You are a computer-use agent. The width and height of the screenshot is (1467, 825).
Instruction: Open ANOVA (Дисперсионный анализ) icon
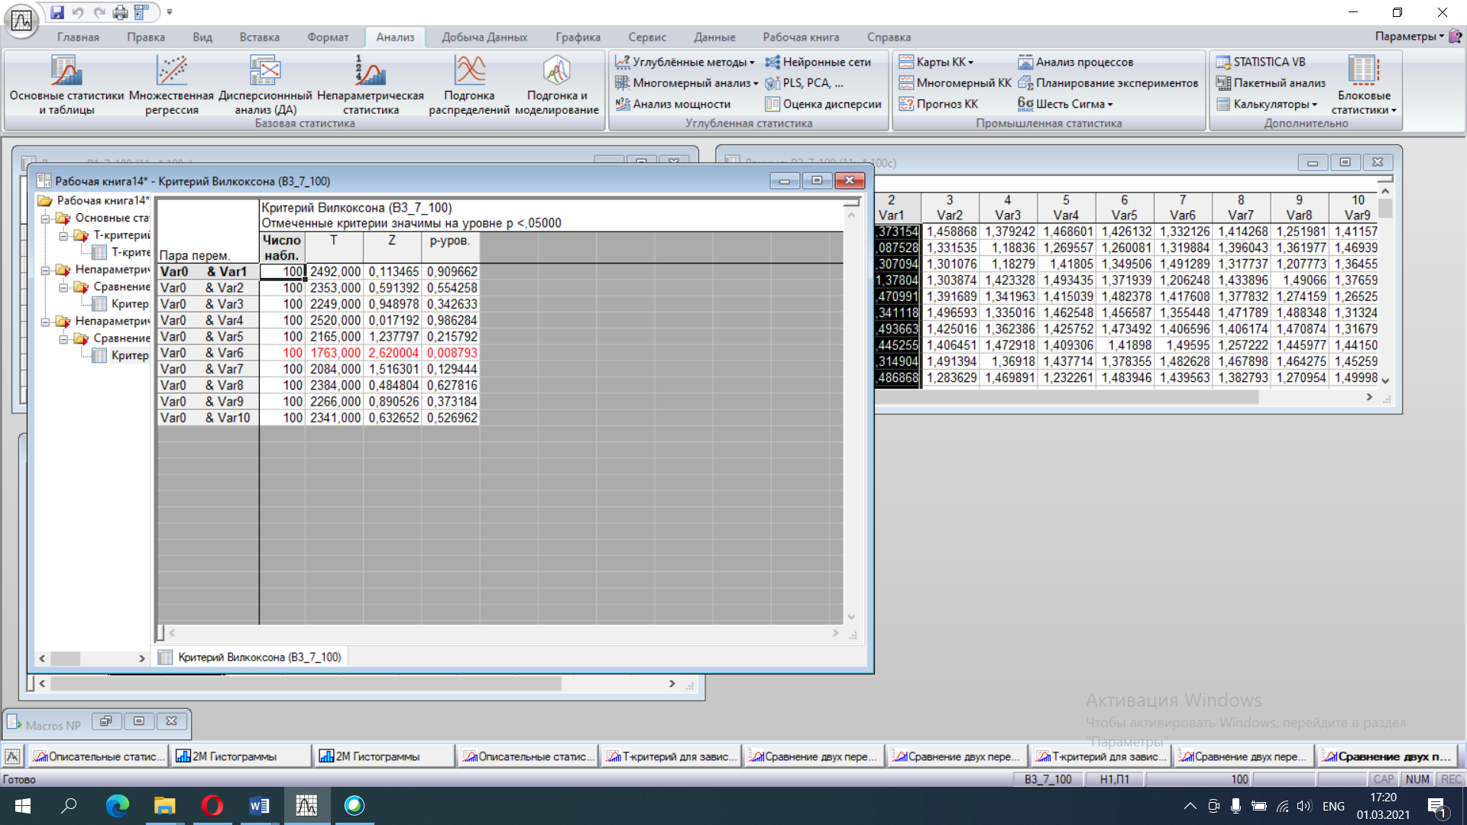tap(265, 84)
